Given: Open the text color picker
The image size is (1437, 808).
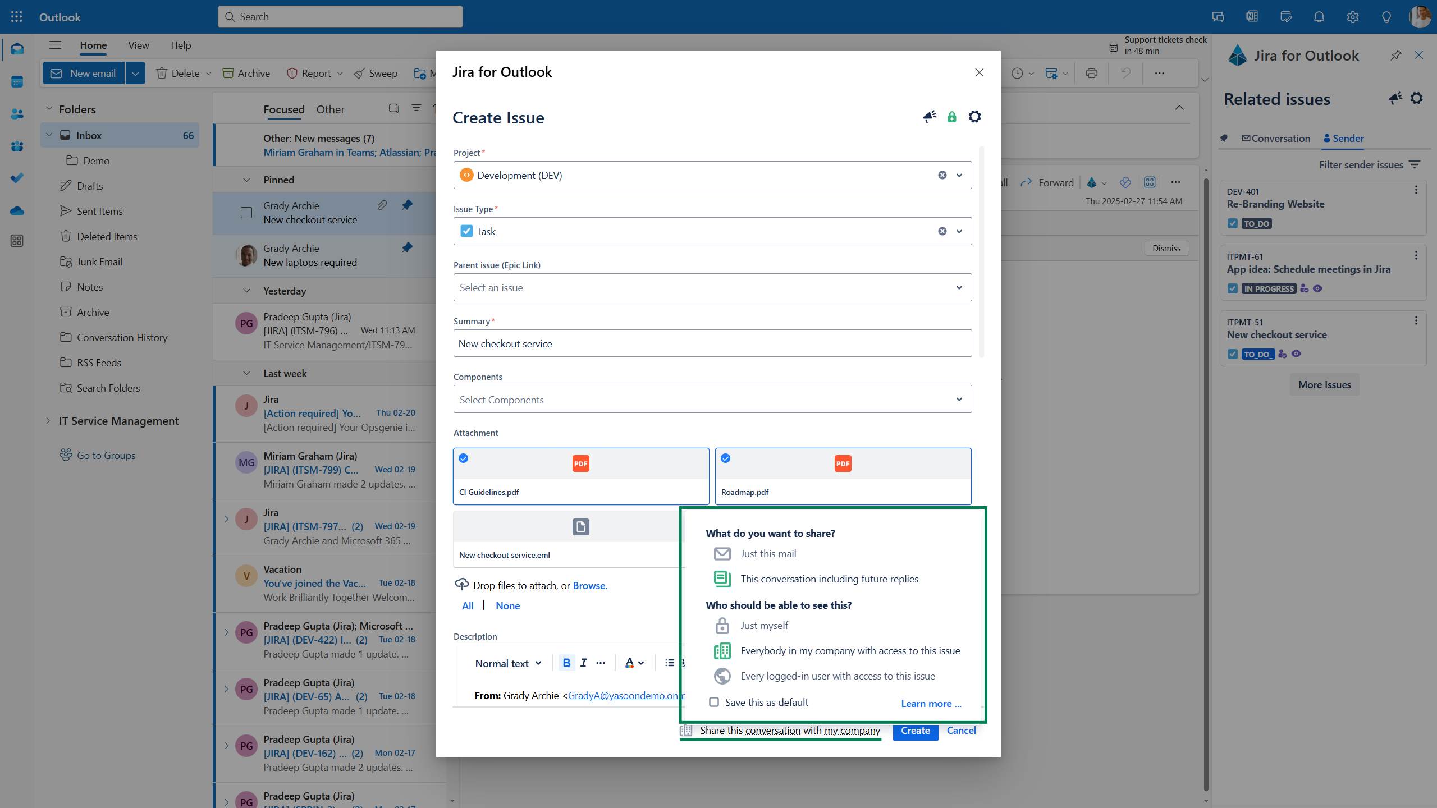Looking at the screenshot, I should [634, 663].
